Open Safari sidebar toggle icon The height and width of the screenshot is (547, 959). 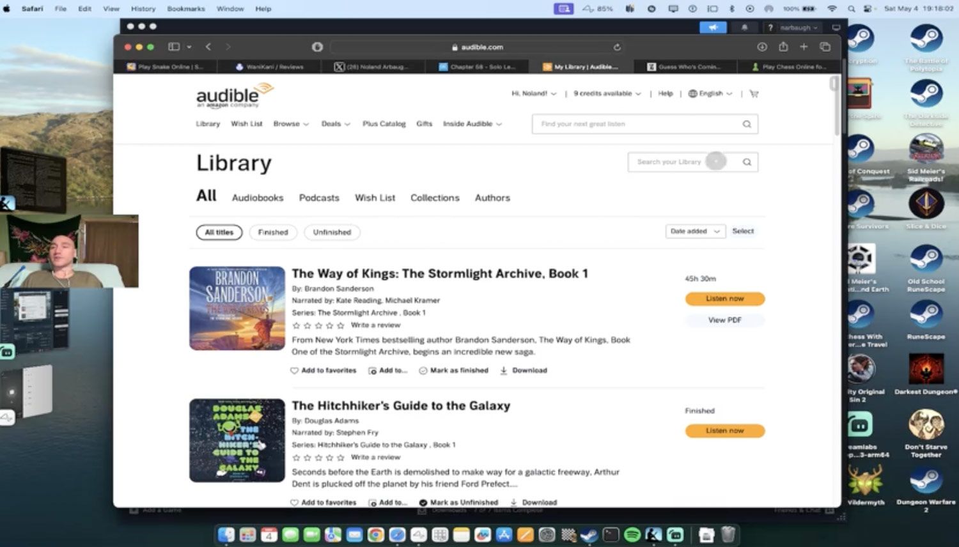pyautogui.click(x=174, y=47)
